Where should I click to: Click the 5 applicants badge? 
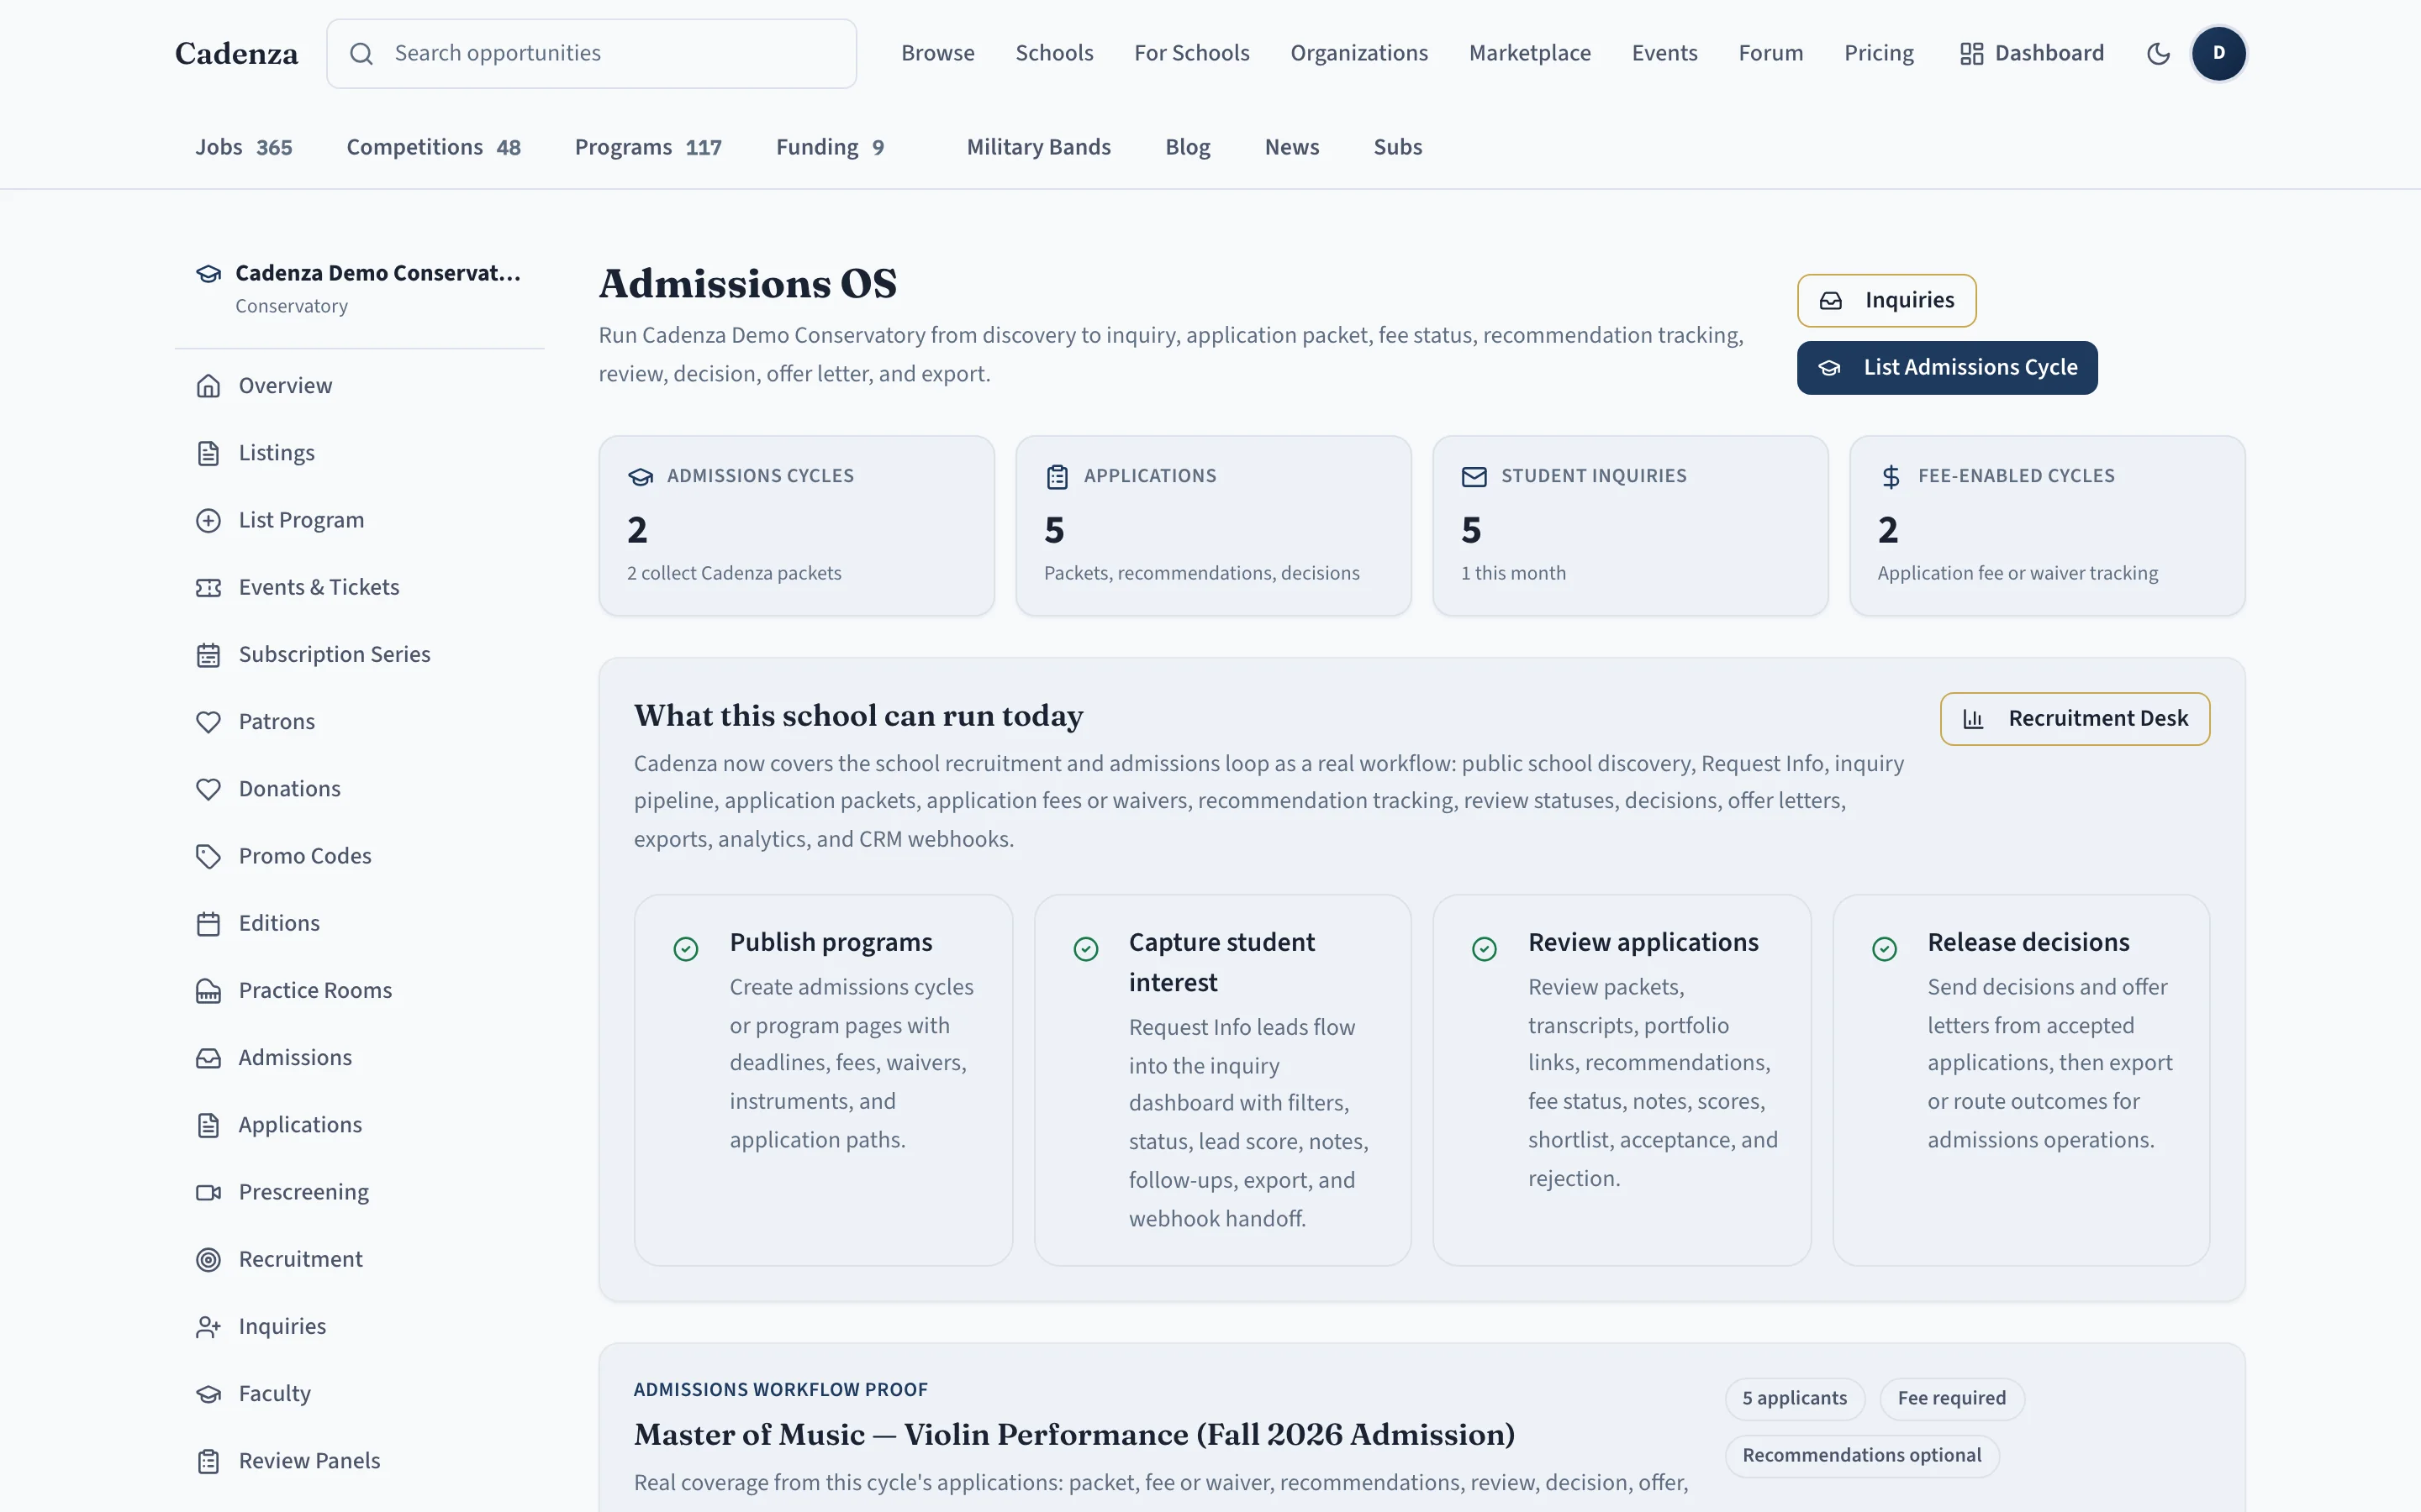pyautogui.click(x=1795, y=1398)
